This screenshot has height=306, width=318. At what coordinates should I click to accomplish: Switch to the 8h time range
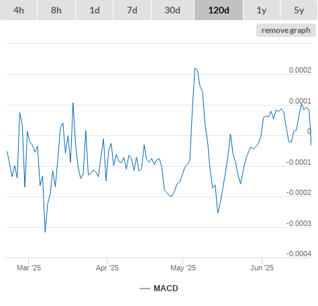(x=56, y=10)
